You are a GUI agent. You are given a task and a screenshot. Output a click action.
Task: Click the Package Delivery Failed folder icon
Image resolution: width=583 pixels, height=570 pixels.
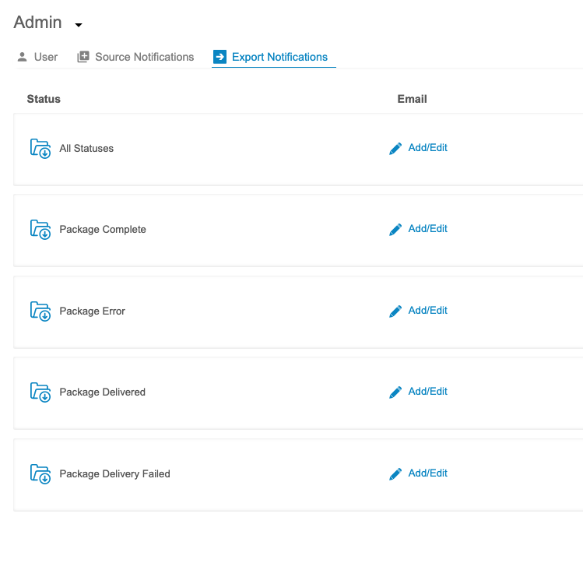[40, 473]
